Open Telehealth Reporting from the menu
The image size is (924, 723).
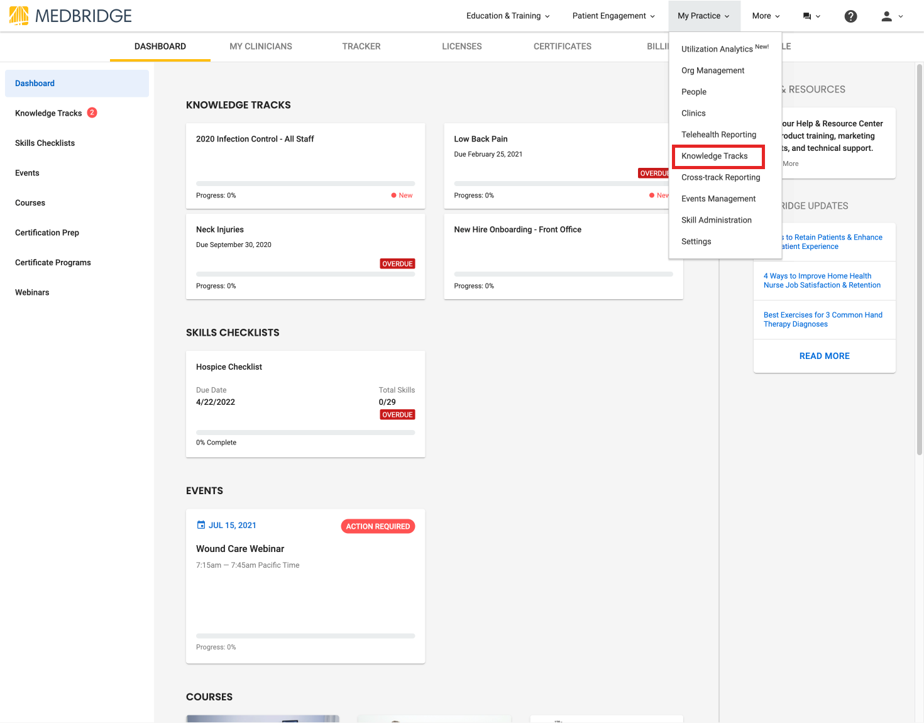pos(718,135)
